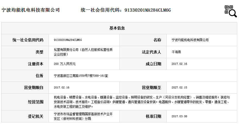Select the header credit code 91330201MA284CLM6G
This screenshot has width=239, height=124.
[x=148, y=10]
